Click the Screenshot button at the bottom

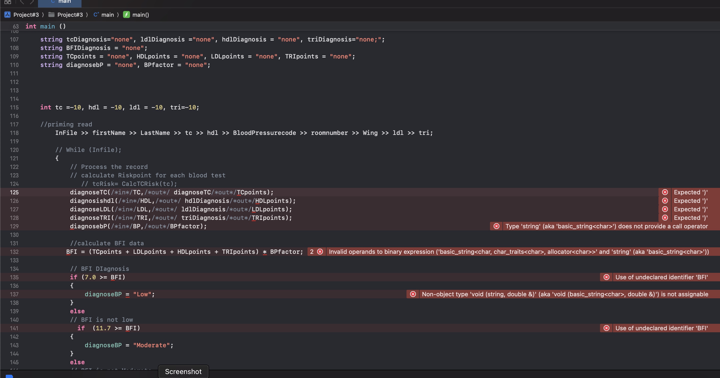[183, 371]
